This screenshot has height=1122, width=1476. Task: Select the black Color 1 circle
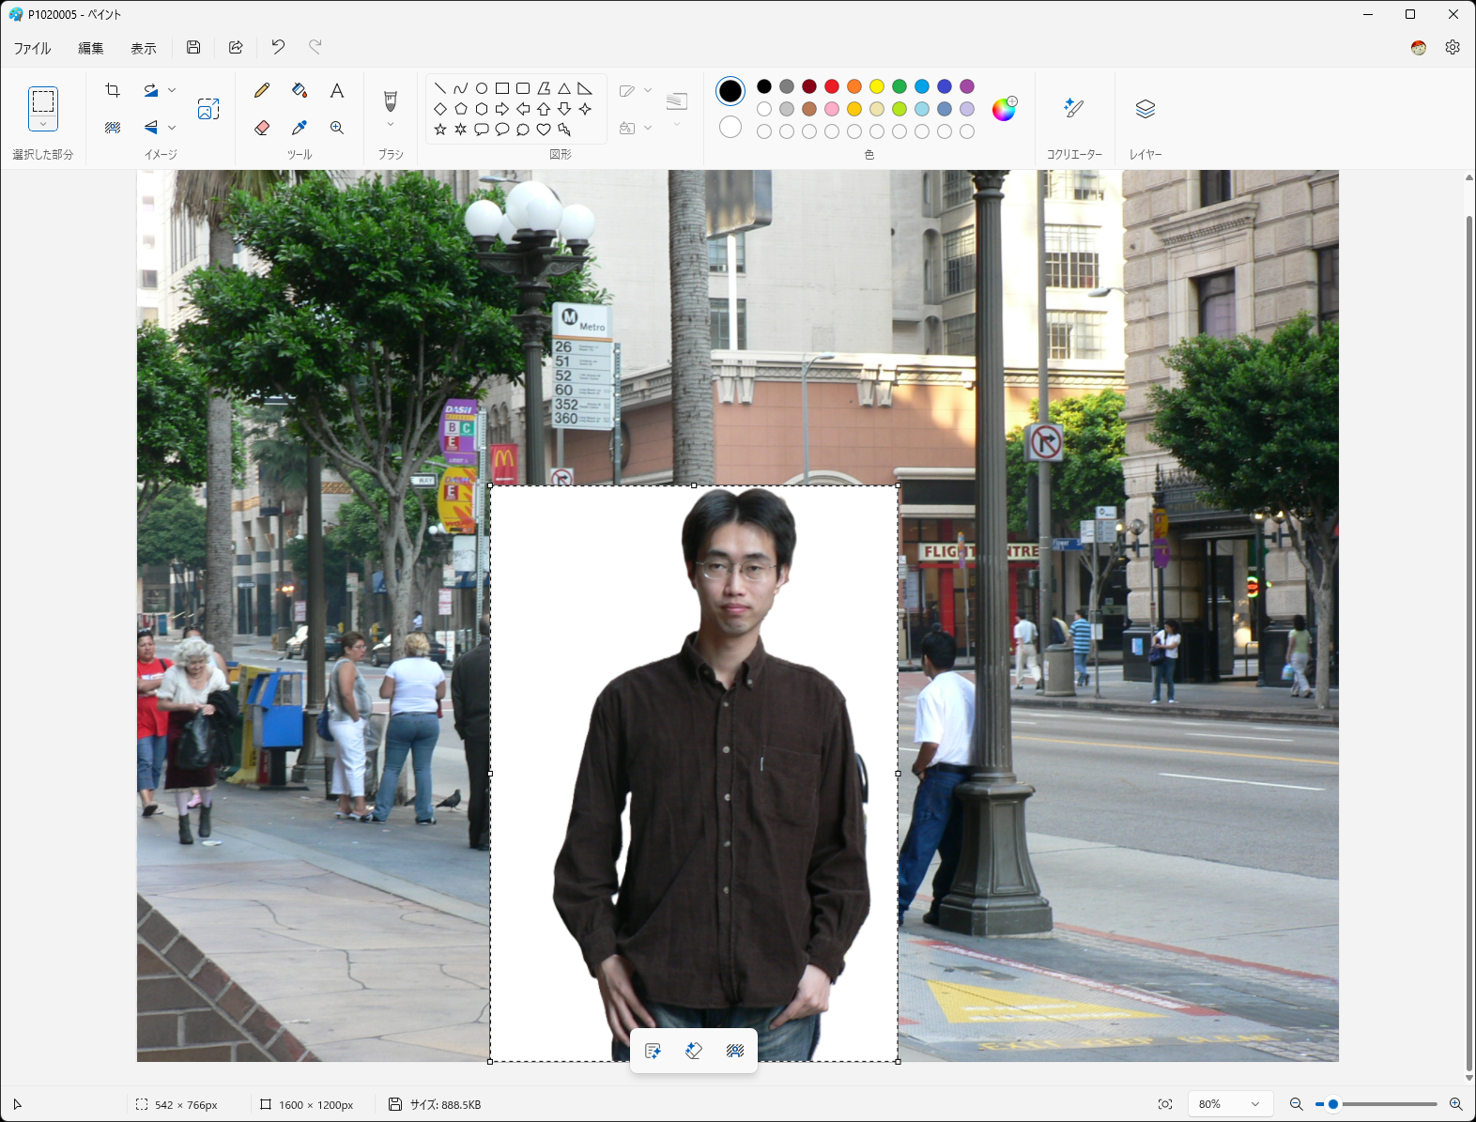(x=730, y=91)
